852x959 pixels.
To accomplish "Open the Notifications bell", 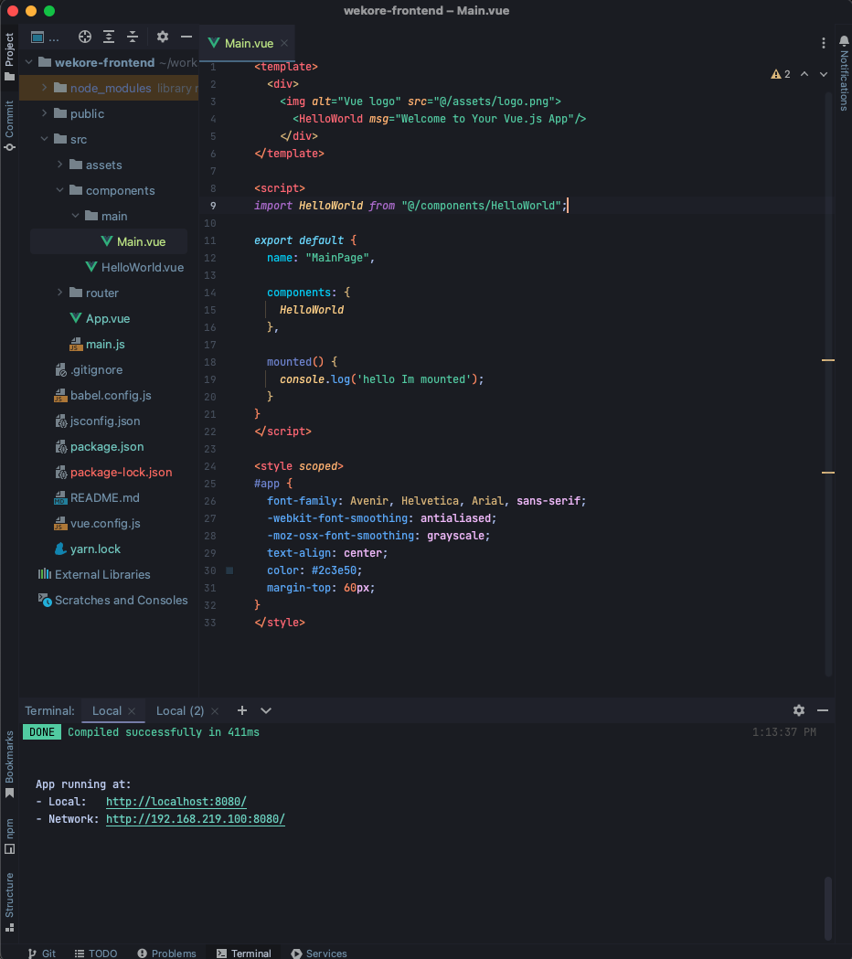I will 844,41.
